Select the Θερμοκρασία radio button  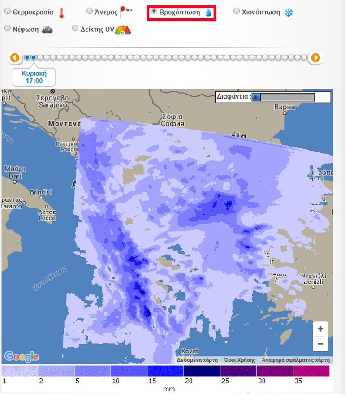(x=7, y=12)
